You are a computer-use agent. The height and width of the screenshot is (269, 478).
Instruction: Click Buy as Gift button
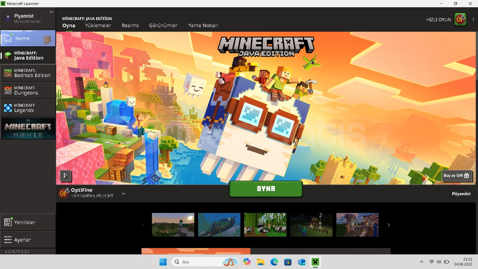click(x=457, y=176)
